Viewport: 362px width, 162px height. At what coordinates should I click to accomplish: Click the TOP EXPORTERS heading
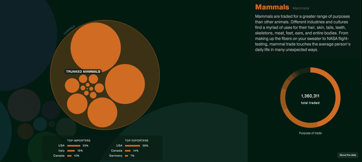136,141
